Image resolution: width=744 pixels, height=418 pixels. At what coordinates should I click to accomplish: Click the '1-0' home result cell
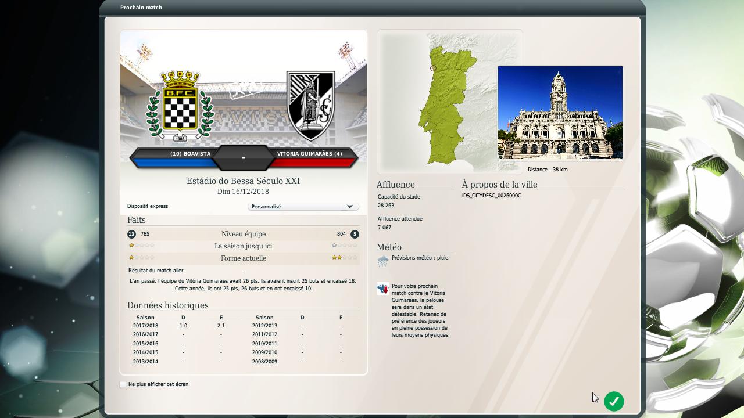pos(183,326)
